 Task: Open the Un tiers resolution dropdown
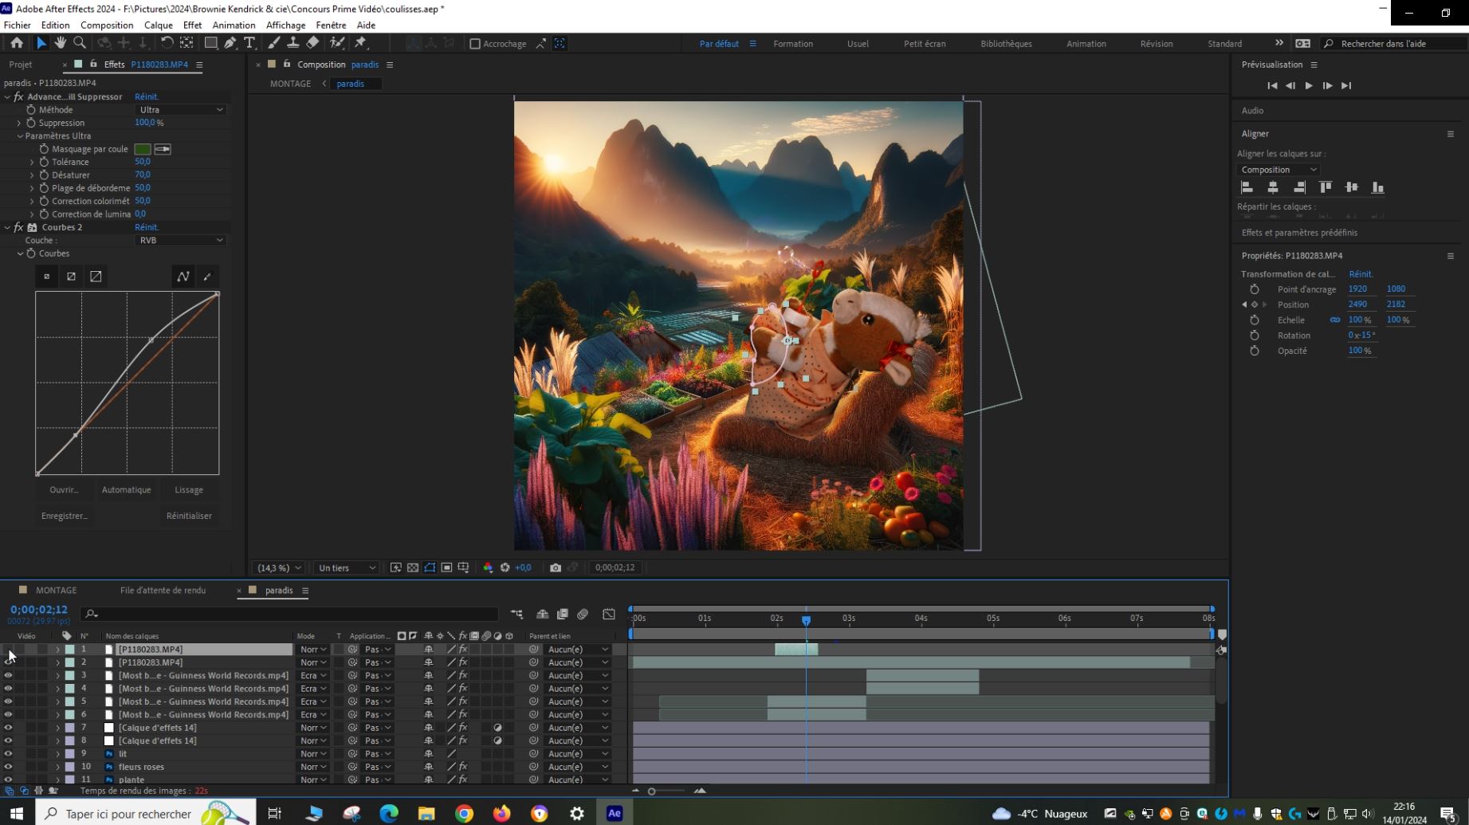(x=346, y=568)
